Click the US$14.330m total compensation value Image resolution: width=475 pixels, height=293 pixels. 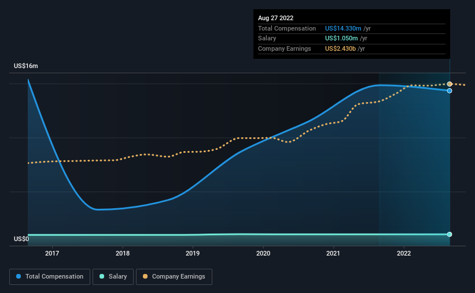[x=343, y=28]
